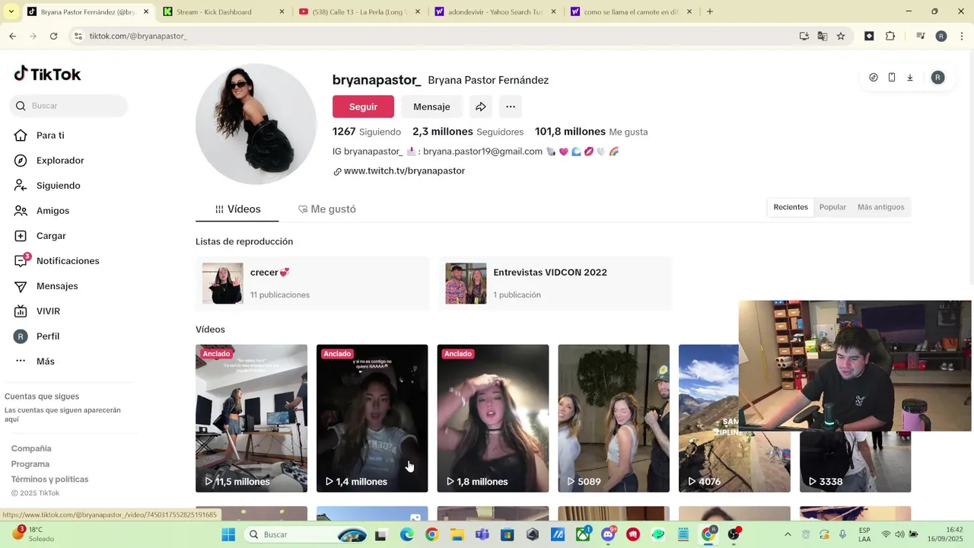The width and height of the screenshot is (974, 548).
Task: Open File Explorer from the taskbar
Action: (x=457, y=534)
